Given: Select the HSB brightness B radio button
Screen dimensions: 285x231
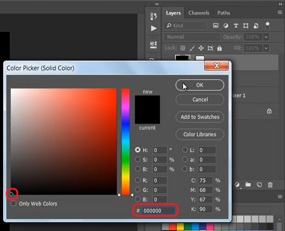Looking at the screenshot, I should [138, 169].
